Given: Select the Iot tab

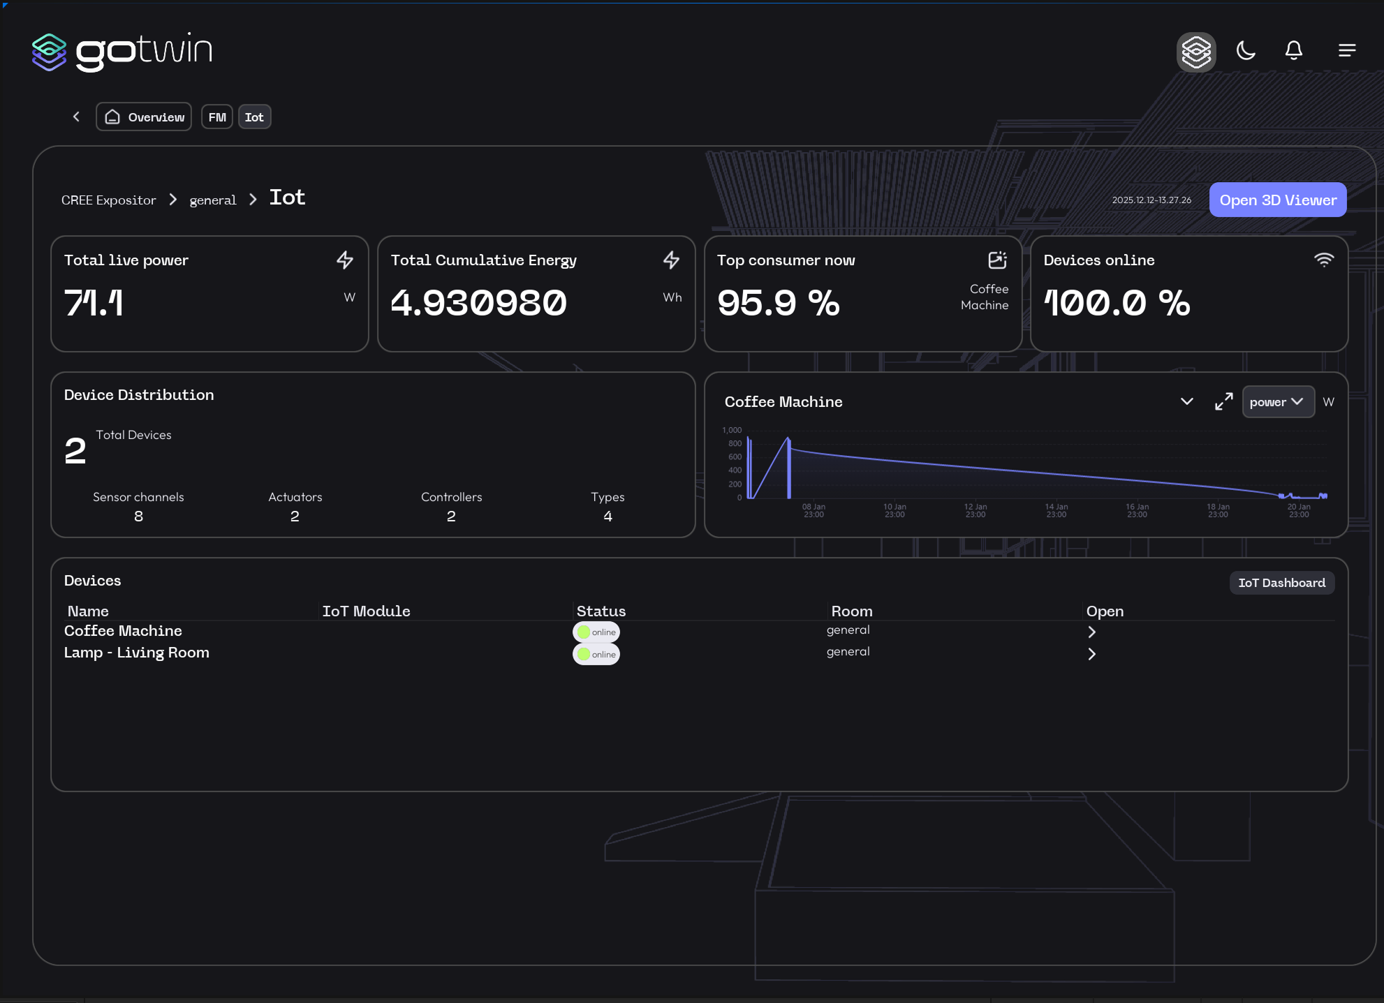Looking at the screenshot, I should [254, 117].
